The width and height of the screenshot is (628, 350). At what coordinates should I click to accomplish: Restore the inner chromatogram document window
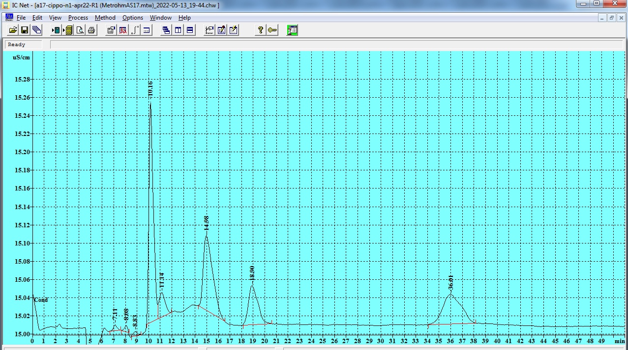point(612,18)
